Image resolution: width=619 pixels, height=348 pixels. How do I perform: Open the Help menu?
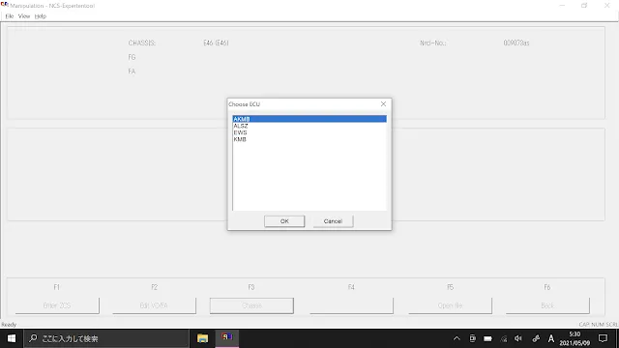(x=41, y=16)
